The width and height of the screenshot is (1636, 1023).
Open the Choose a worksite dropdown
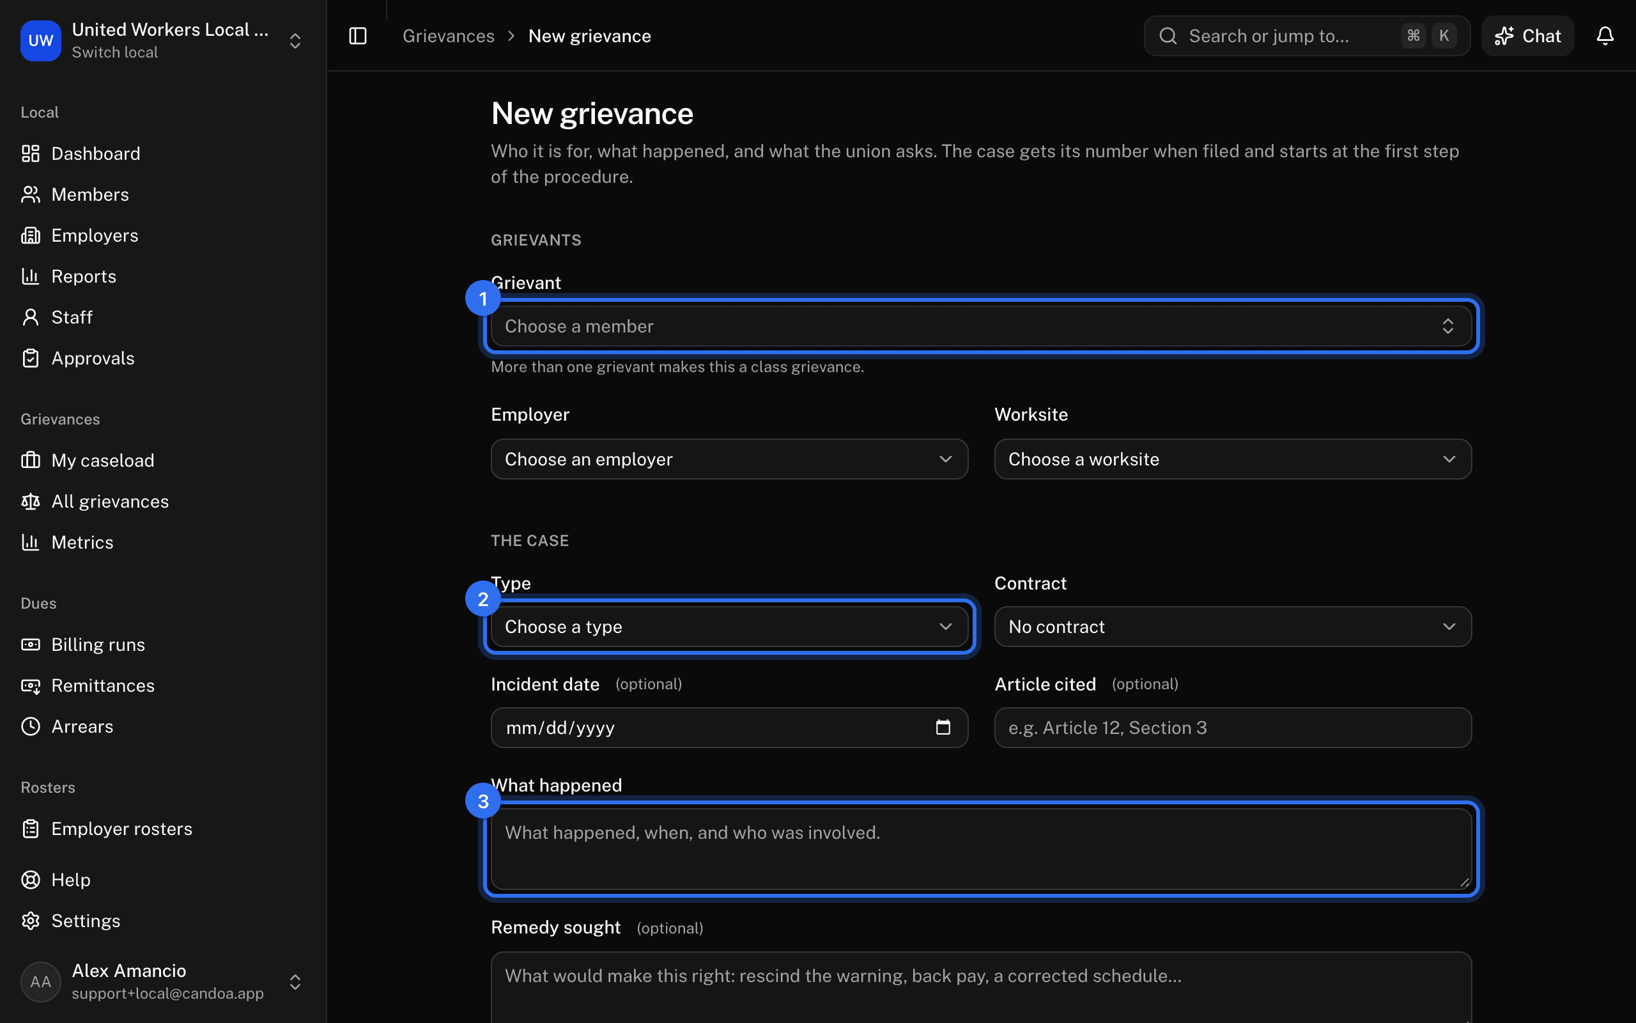[x=1232, y=460]
